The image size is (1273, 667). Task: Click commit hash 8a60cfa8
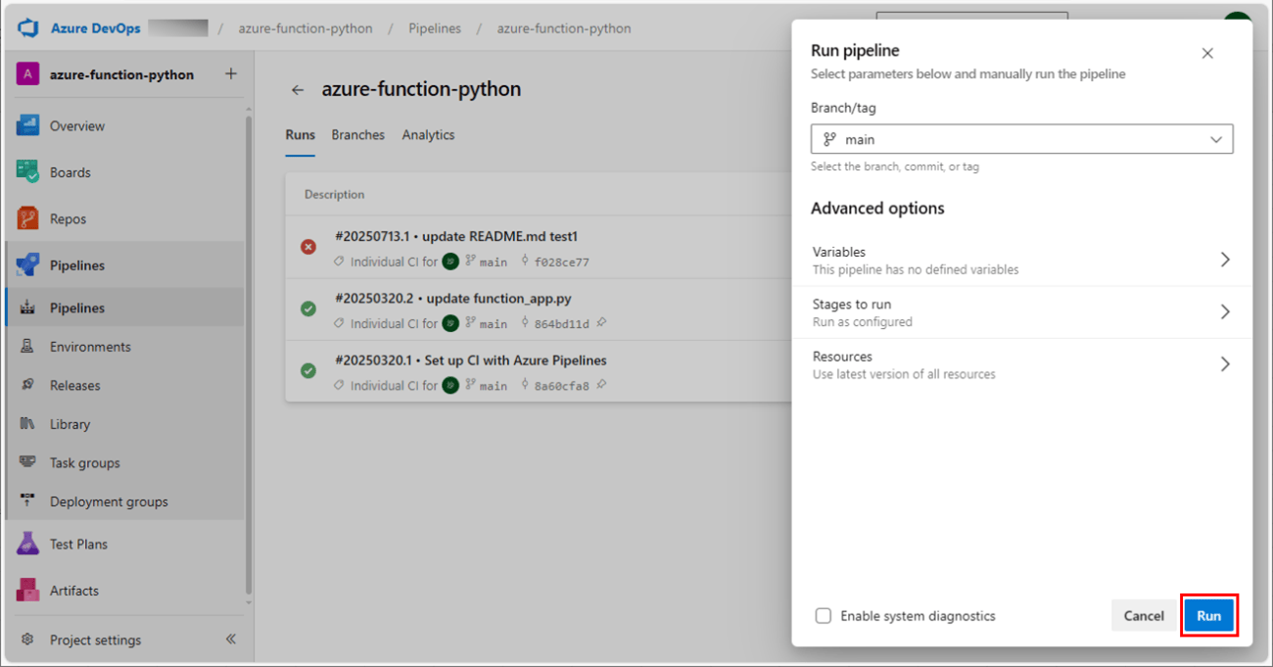click(561, 386)
